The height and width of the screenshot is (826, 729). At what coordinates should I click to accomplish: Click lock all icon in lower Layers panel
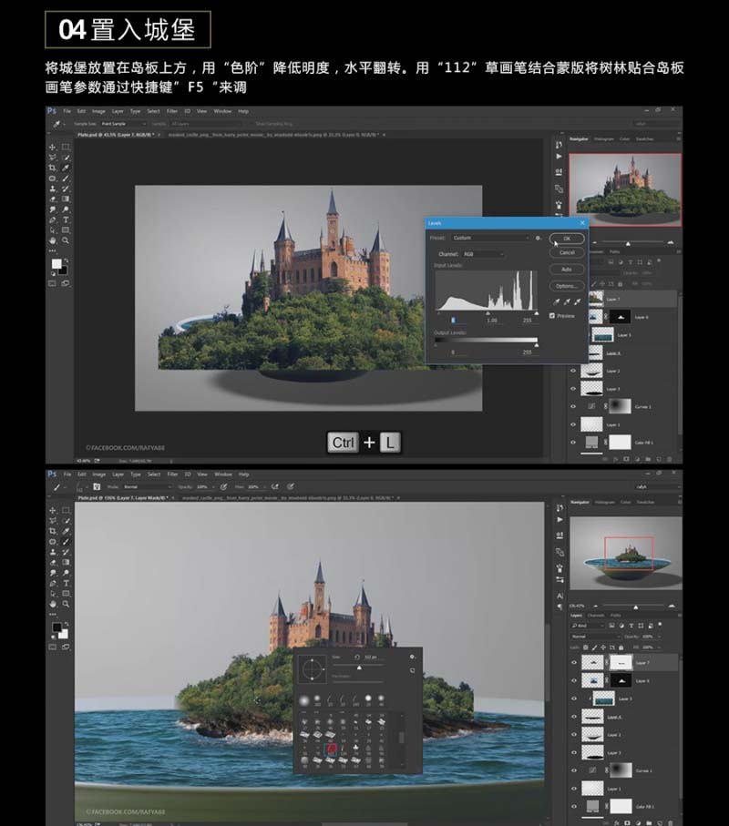[621, 647]
